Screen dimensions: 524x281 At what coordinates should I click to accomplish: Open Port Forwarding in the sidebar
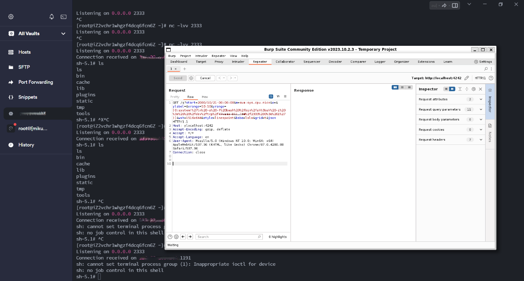(36, 82)
